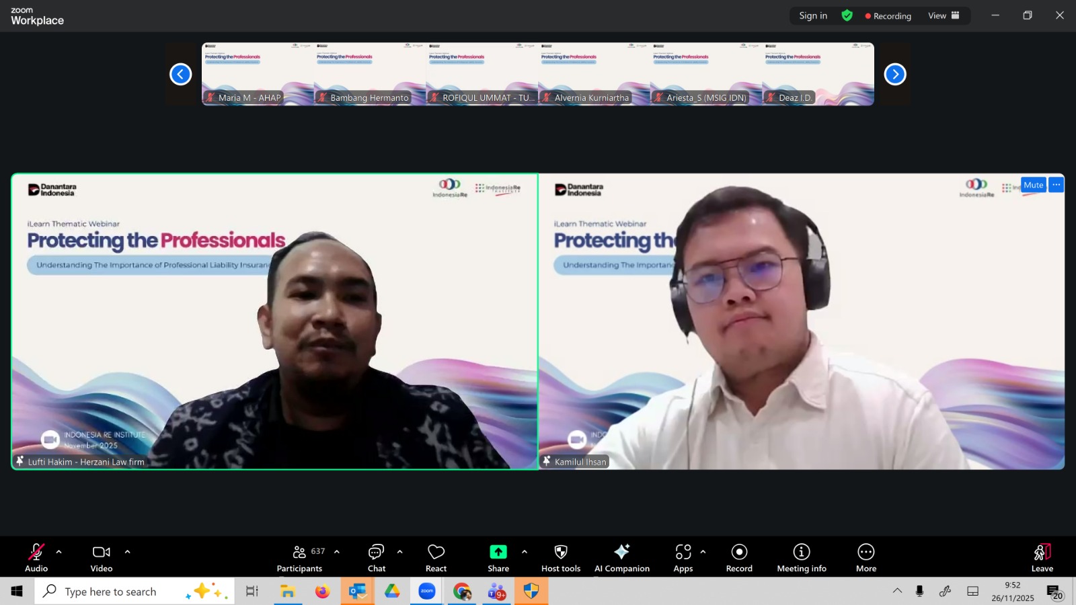Expand share options arrow next to Share

[525, 552]
